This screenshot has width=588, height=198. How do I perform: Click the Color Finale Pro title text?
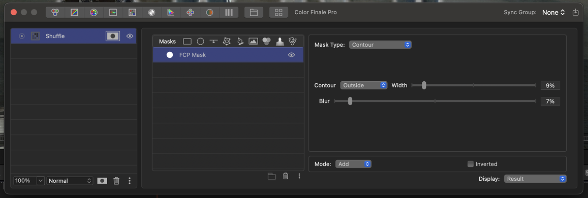tap(316, 12)
